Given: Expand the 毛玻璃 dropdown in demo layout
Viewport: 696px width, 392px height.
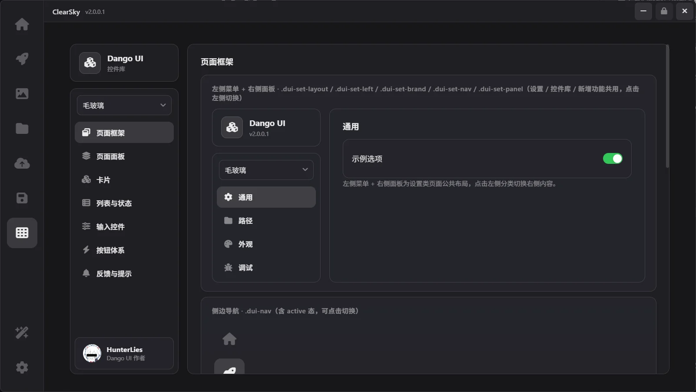Looking at the screenshot, I should 266,170.
